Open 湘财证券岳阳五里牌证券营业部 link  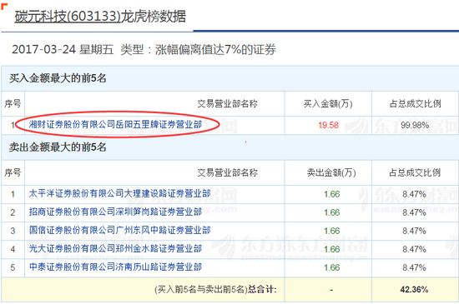(x=115, y=124)
